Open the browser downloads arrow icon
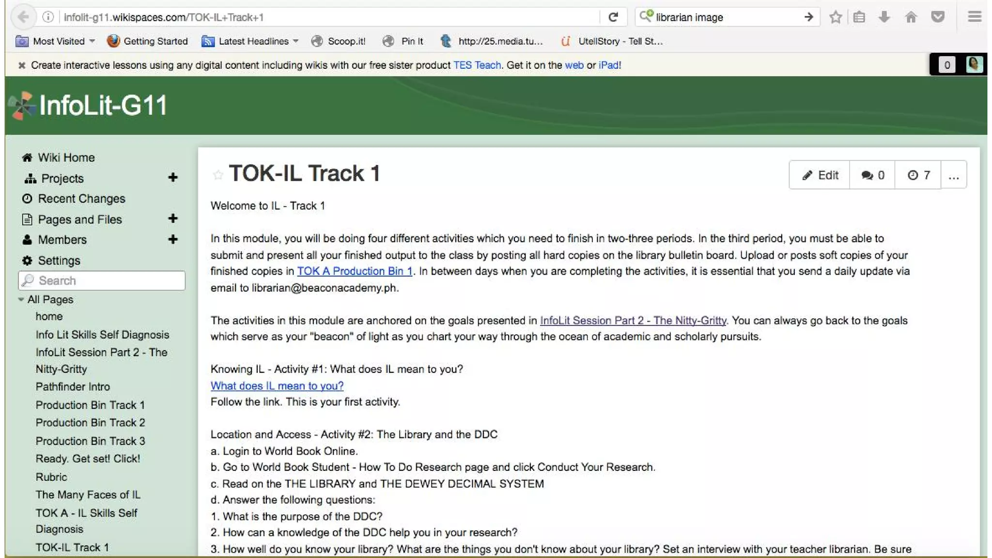 884,17
